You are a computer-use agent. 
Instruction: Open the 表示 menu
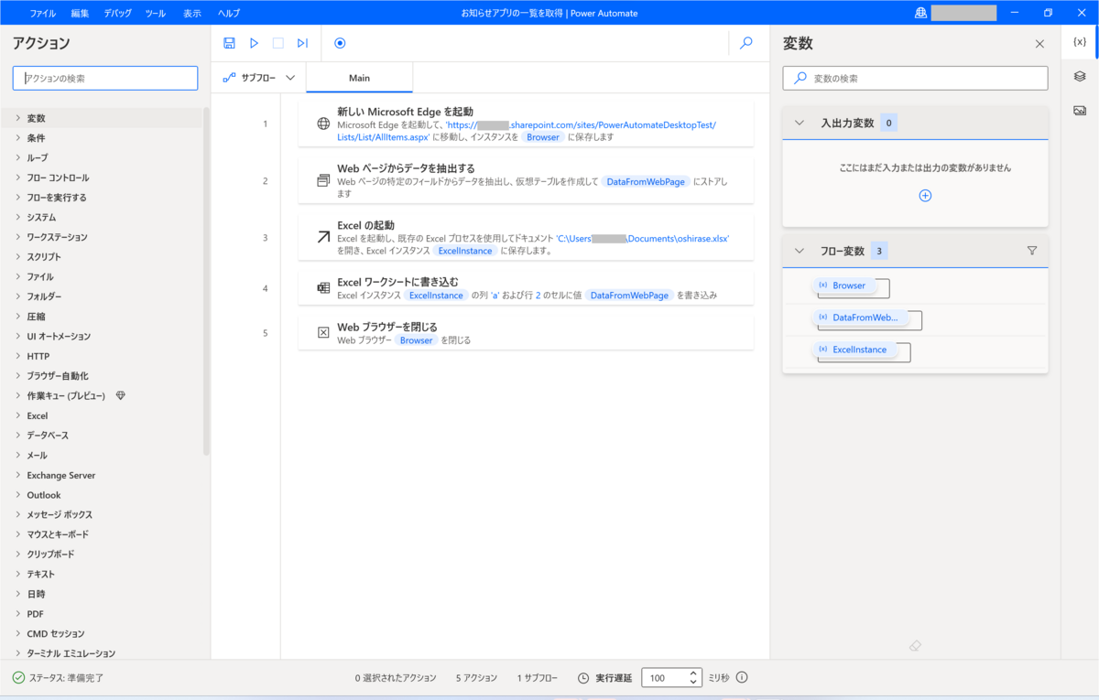(x=192, y=14)
